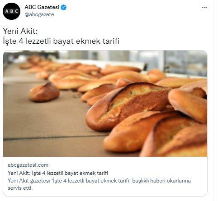Click the phrase 'başlıklı haberi okurlarına' in card
The image size is (218, 201).
coord(161,181)
